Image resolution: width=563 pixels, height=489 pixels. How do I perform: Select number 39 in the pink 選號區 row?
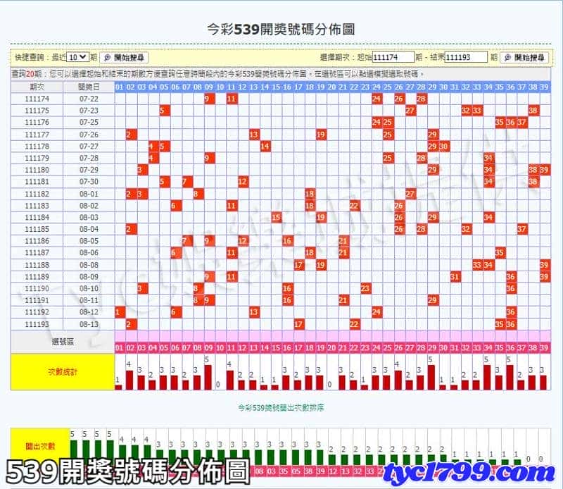[x=544, y=347]
